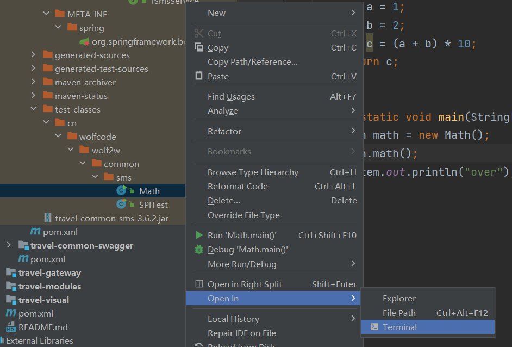Click the Open in Right Split icon

click(199, 283)
